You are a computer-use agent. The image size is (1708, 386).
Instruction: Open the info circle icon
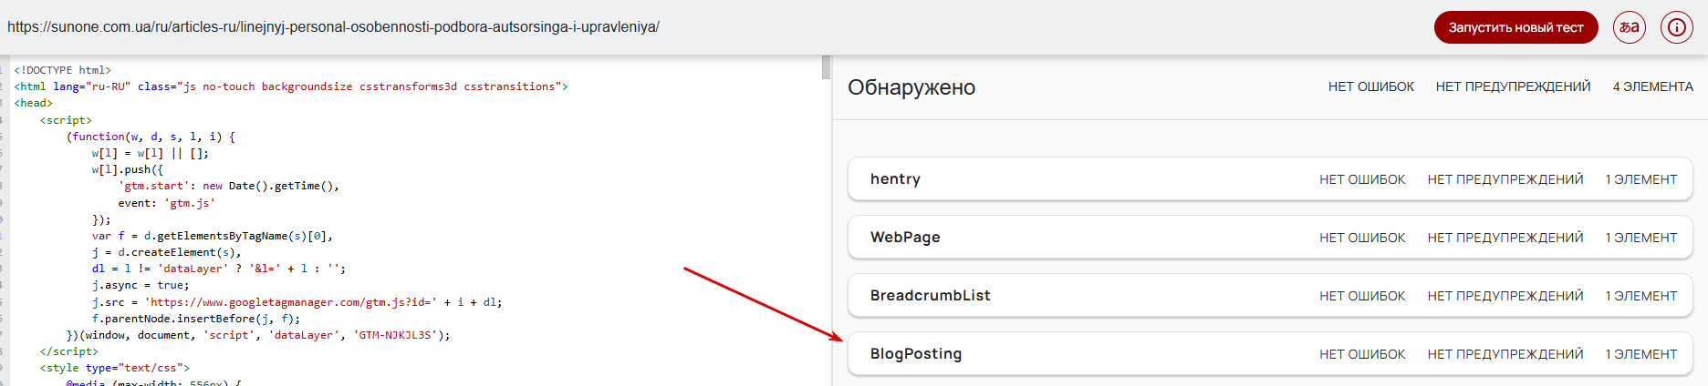click(1677, 27)
